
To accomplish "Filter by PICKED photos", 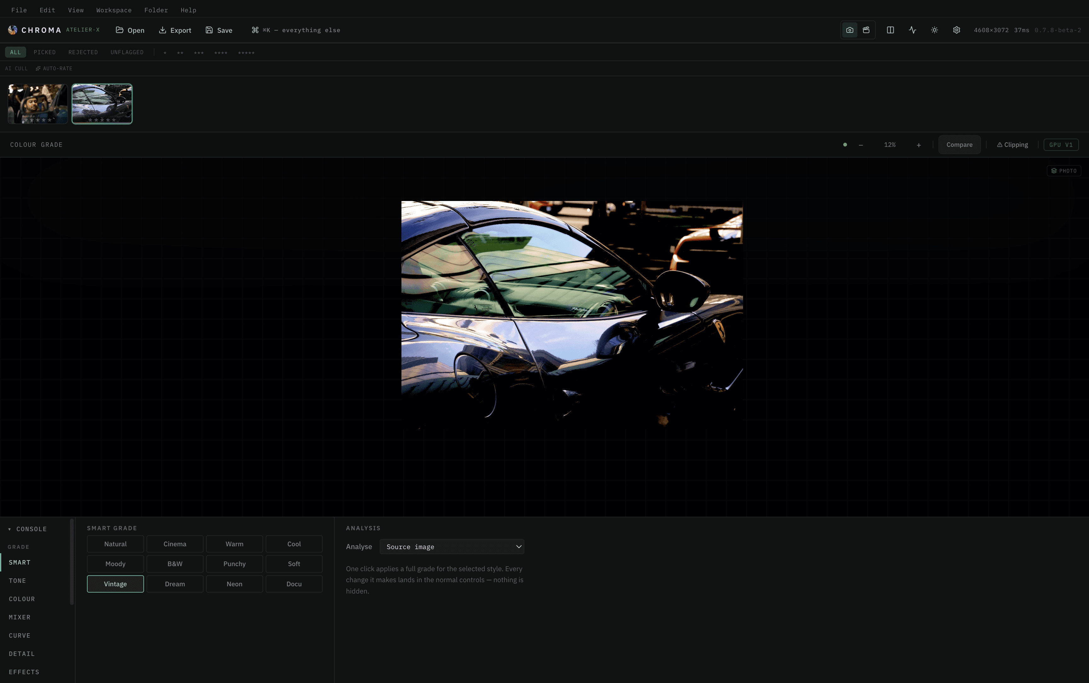I will [x=45, y=52].
